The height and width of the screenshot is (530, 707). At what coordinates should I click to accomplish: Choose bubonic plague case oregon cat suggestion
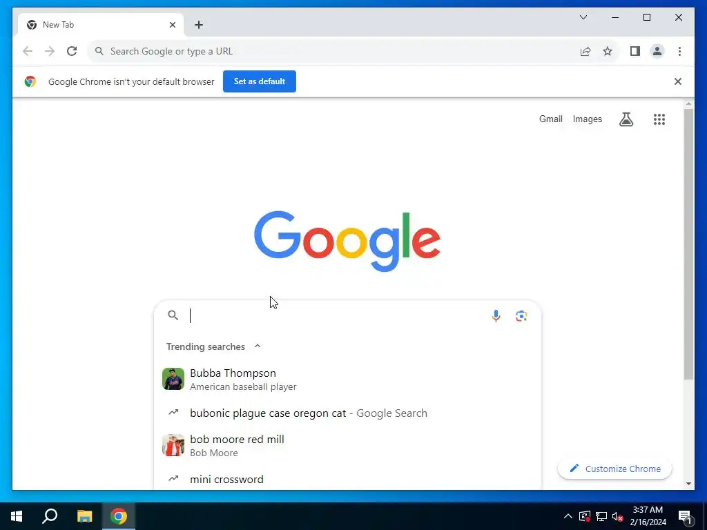(347, 413)
